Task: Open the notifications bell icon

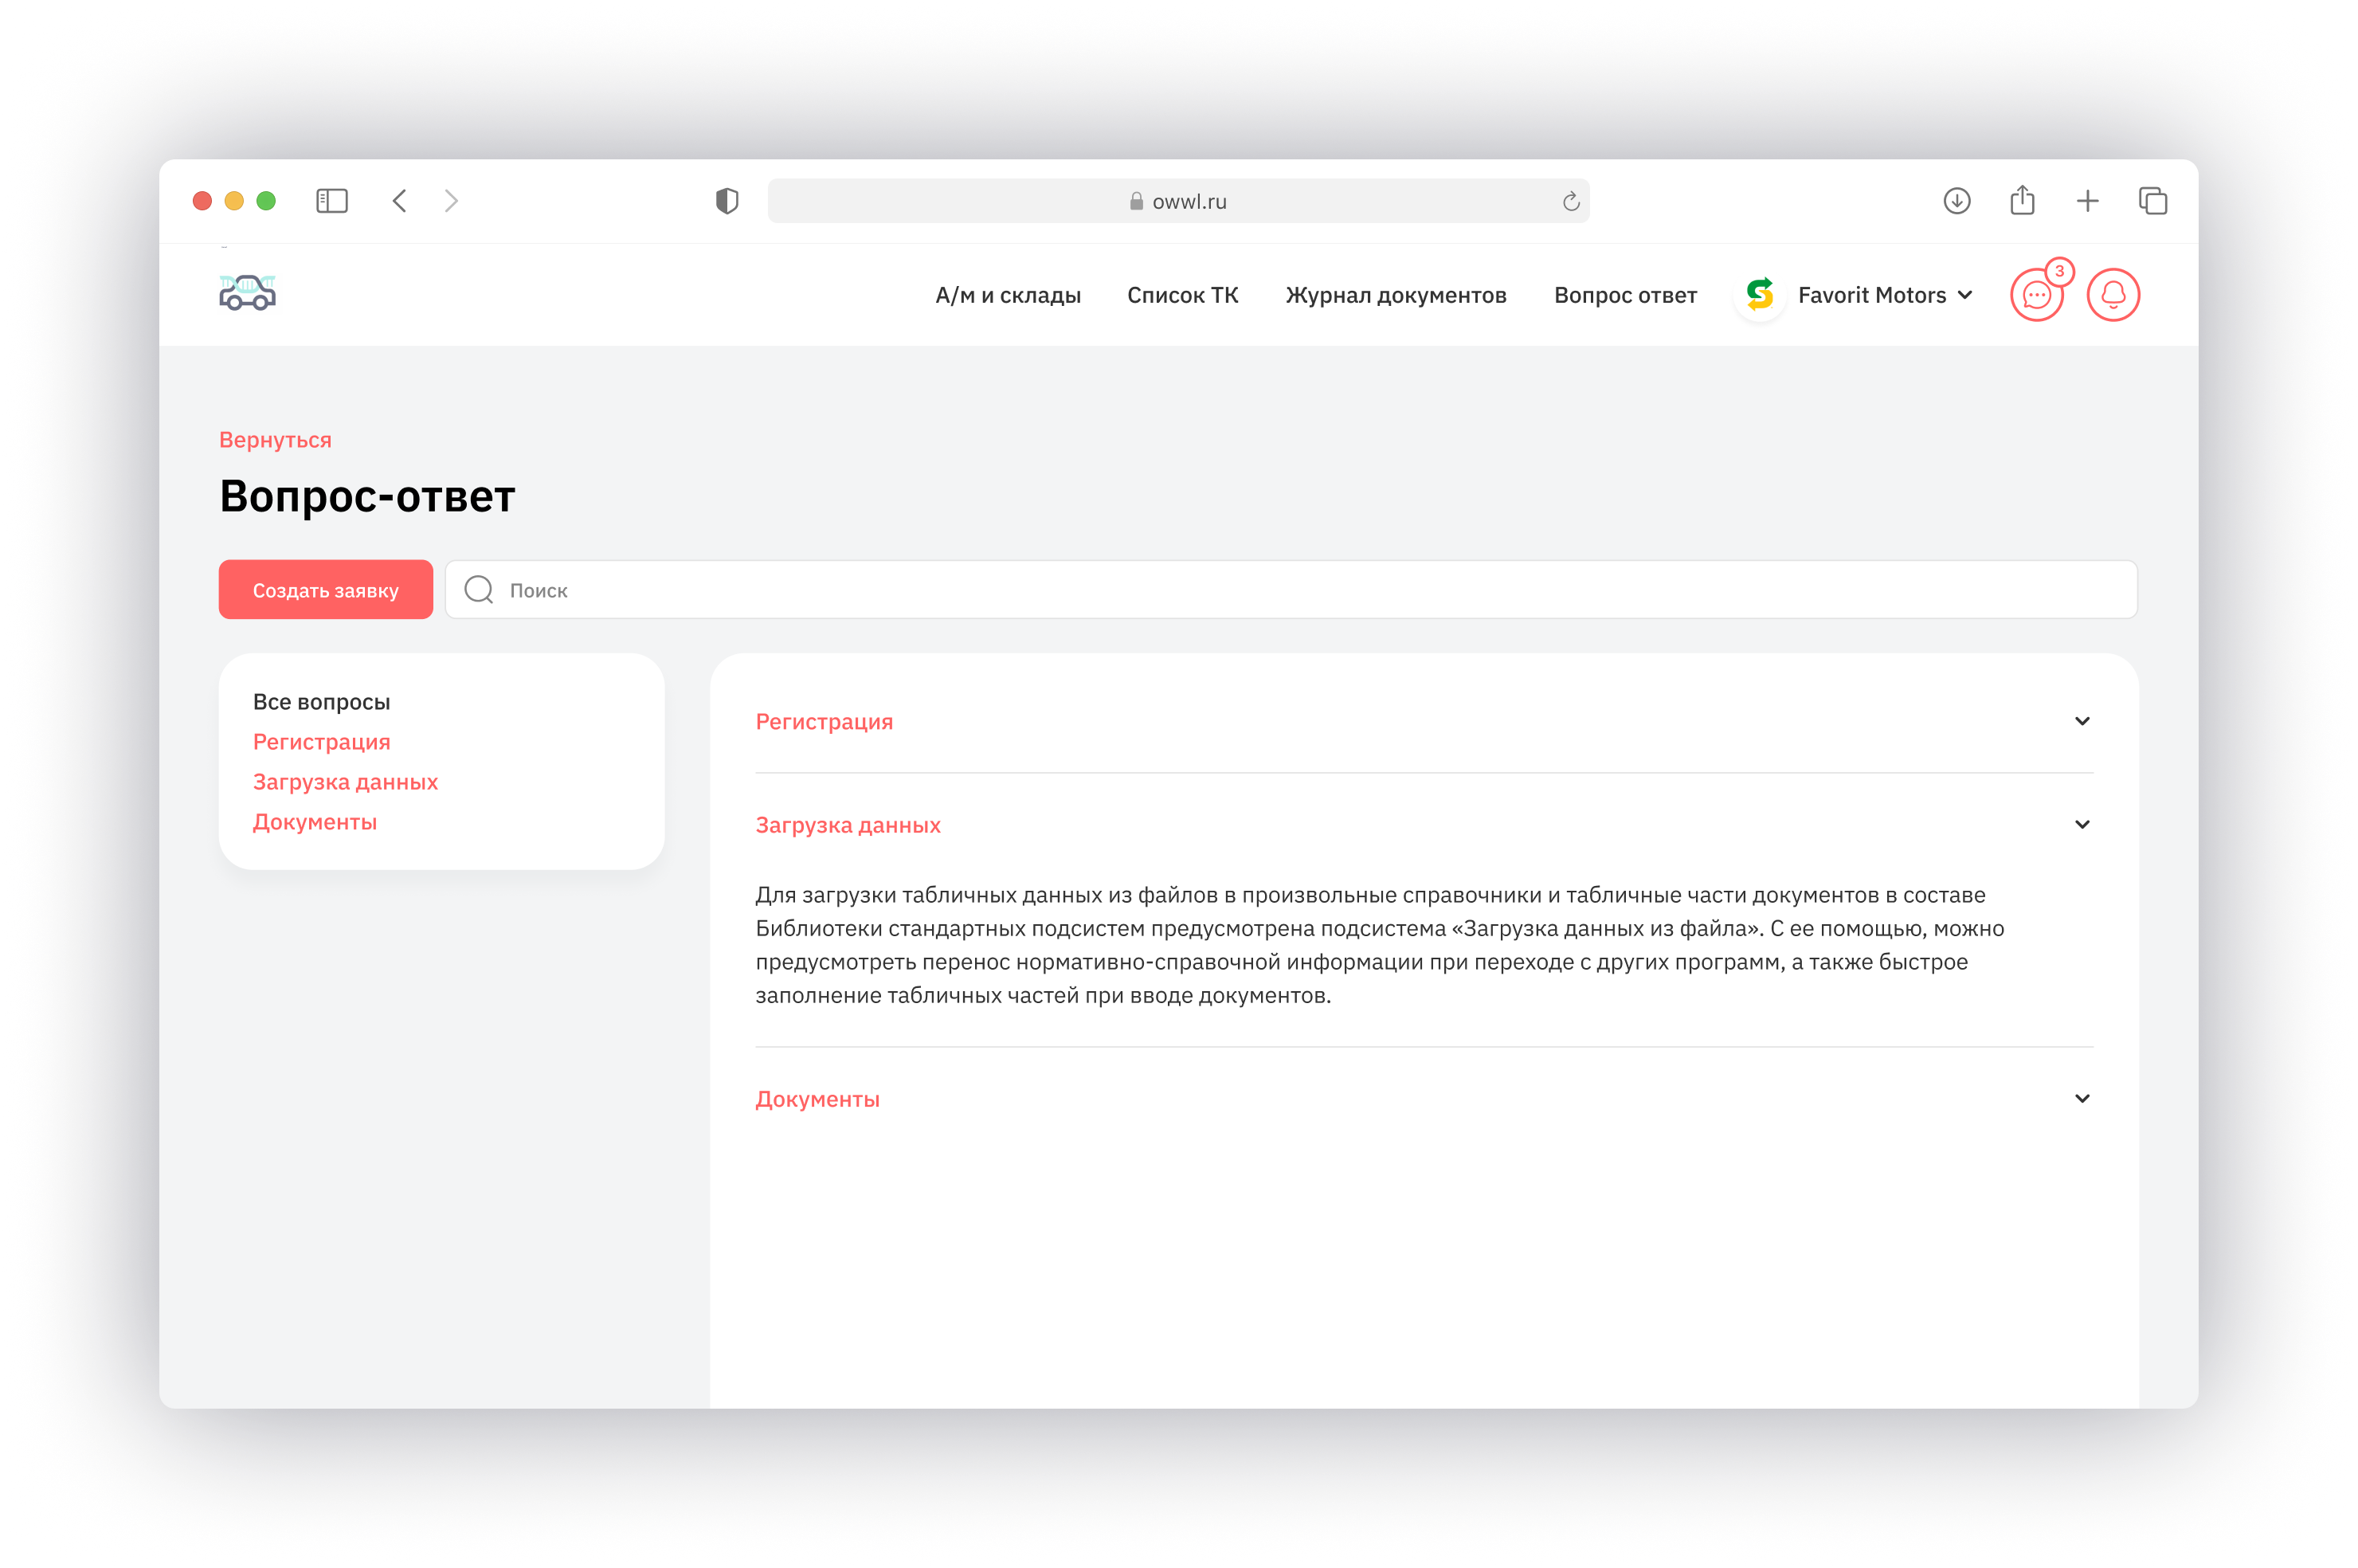Action: (x=2112, y=295)
